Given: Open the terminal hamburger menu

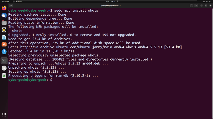Looking at the screenshot, I should pos(197,6).
